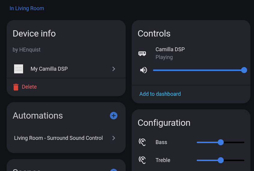The image size is (254, 171).
Task: Expand the My Camilla DSP chevron
Action: [x=114, y=69]
